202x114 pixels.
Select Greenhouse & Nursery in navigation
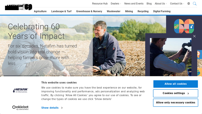(x=89, y=11)
